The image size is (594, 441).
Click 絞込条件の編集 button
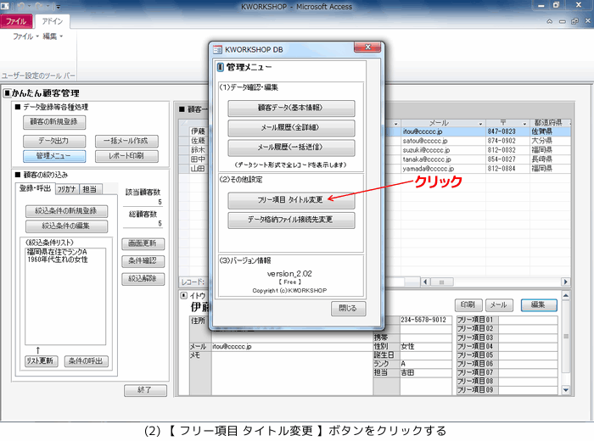66,226
